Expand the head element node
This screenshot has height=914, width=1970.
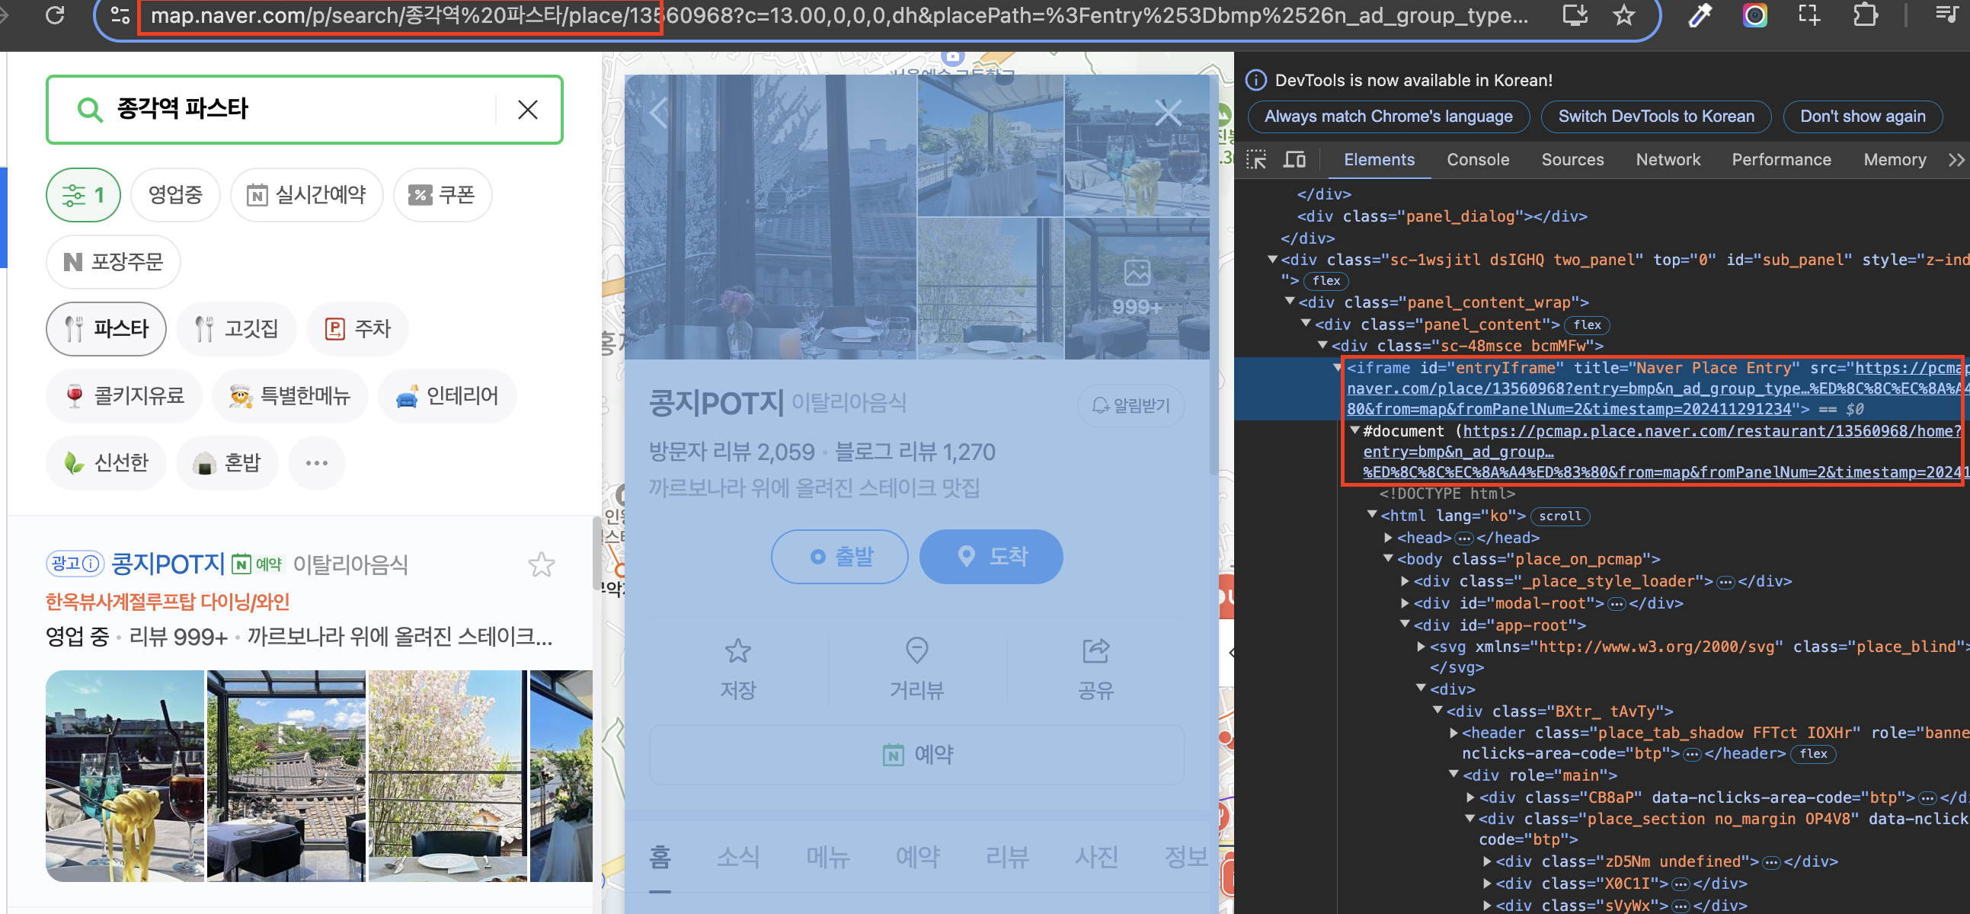[1388, 538]
